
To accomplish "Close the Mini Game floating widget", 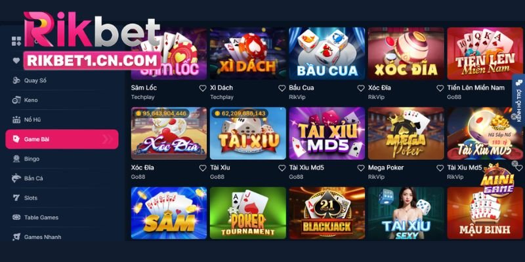I will [x=514, y=163].
